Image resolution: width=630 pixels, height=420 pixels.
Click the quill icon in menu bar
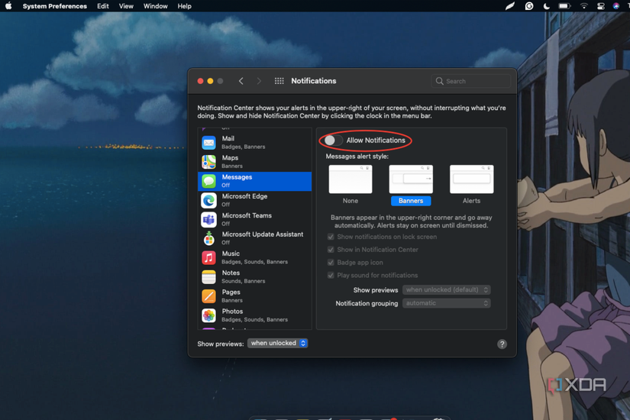click(x=510, y=6)
